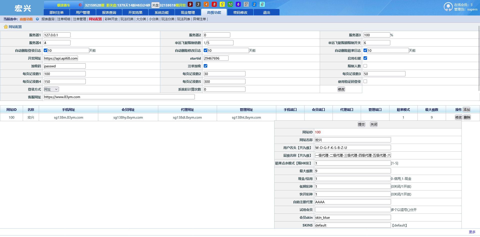Image resolution: width=480 pixels, height=237 pixels.
Task: Click the 会员skin input field
Action: [353, 217]
